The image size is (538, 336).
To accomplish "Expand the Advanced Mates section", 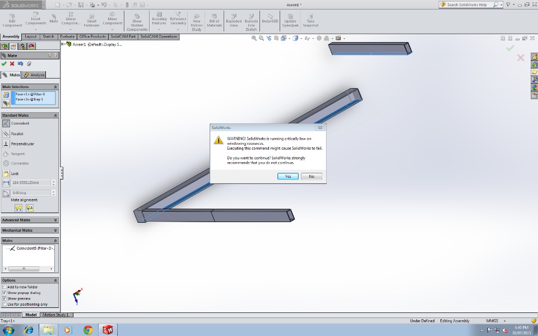I will click(x=55, y=220).
